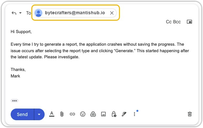Click the recipient avatar icon
Screen dimensions: 203x128
(38, 13)
